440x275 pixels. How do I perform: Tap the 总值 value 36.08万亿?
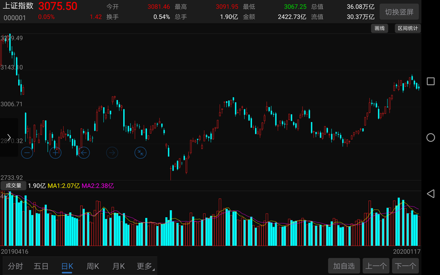point(361,7)
